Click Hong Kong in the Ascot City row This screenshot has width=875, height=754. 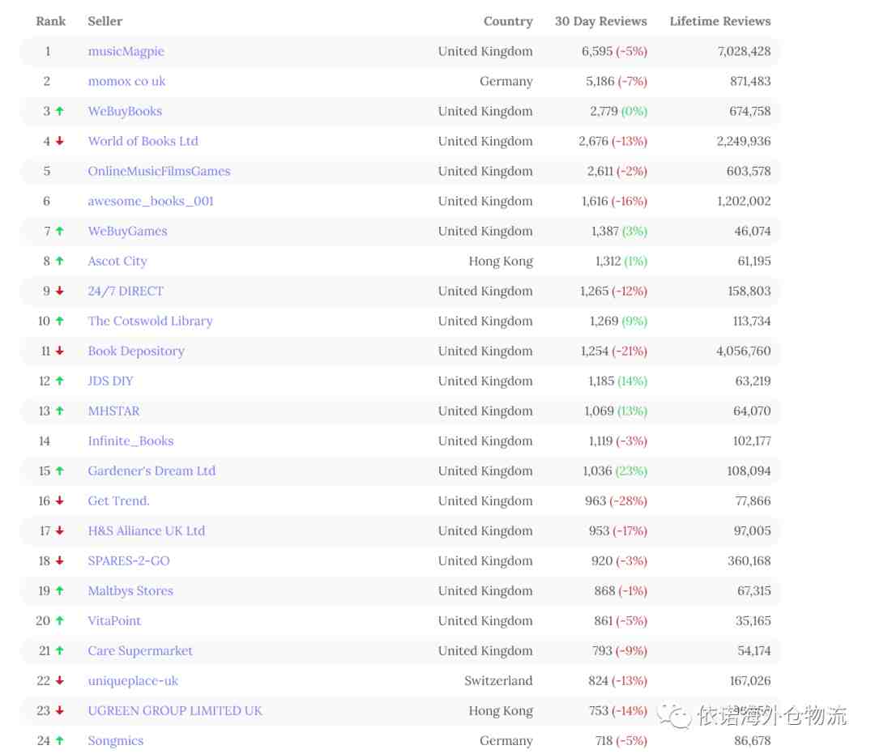click(501, 261)
